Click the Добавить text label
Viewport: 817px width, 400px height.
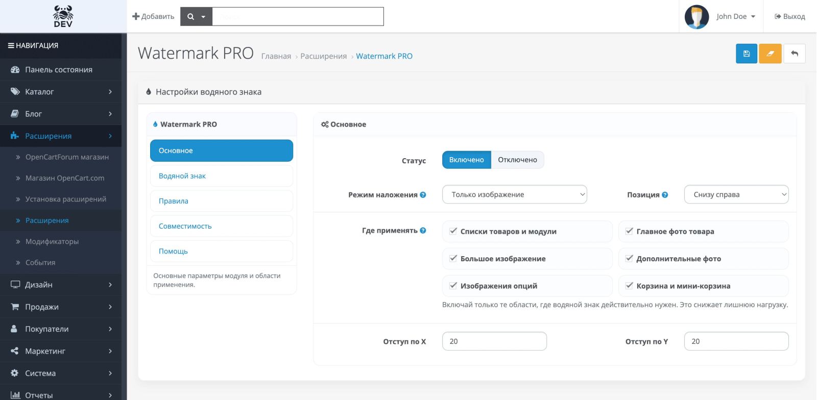point(158,16)
